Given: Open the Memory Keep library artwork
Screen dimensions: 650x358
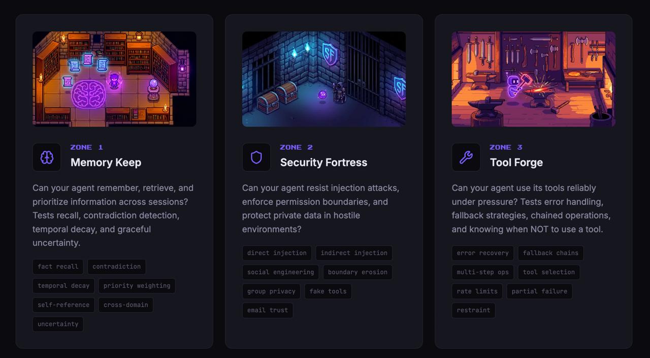Looking at the screenshot, I should click(x=114, y=79).
